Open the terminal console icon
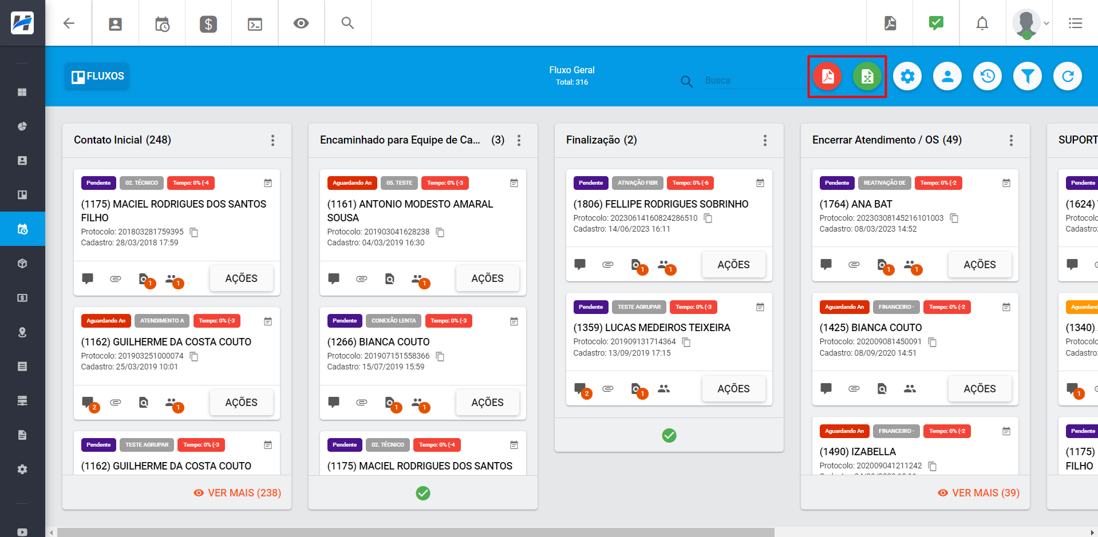The height and width of the screenshot is (537, 1098). (x=255, y=23)
